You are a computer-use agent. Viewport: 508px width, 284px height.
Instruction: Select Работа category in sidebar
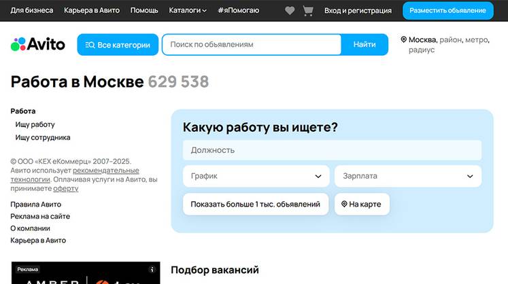[x=23, y=111]
